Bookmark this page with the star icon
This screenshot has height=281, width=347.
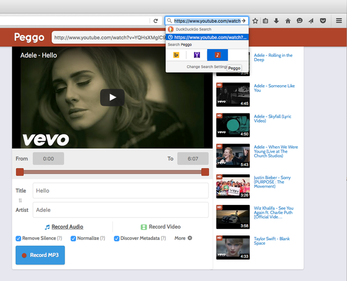point(255,21)
